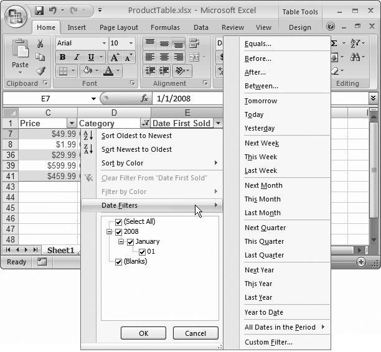Switch to the Page Layout tab
The width and height of the screenshot is (381, 352).
[118, 27]
